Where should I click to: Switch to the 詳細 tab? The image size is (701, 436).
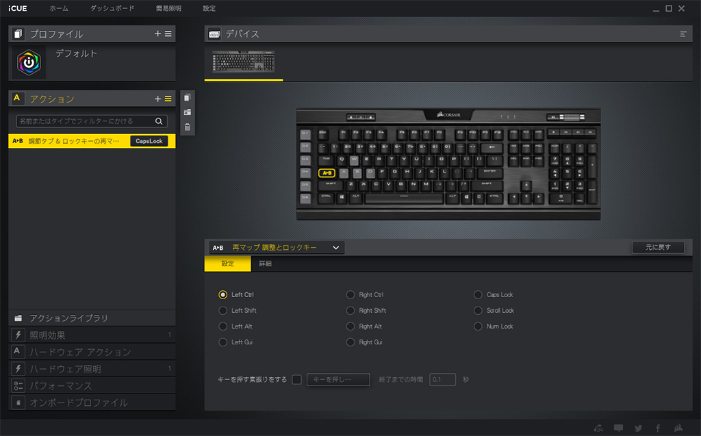265,264
